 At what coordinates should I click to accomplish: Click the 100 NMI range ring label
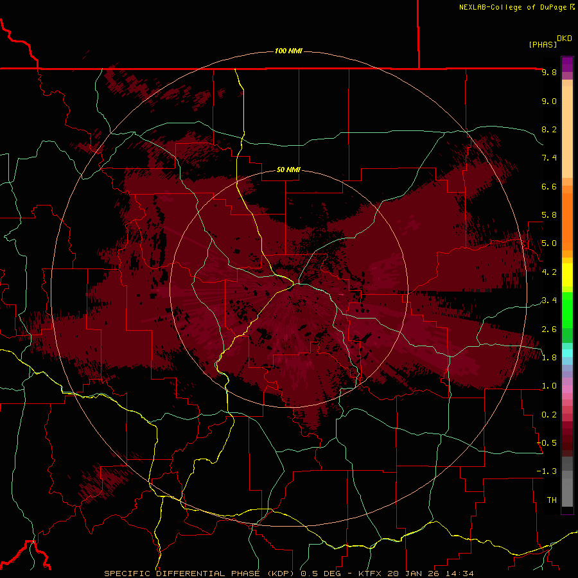288,51
